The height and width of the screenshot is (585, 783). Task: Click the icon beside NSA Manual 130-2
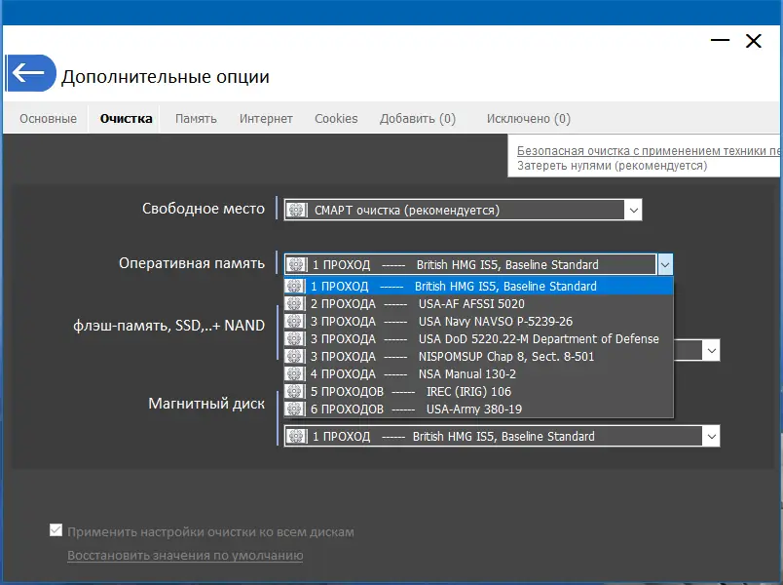click(295, 373)
